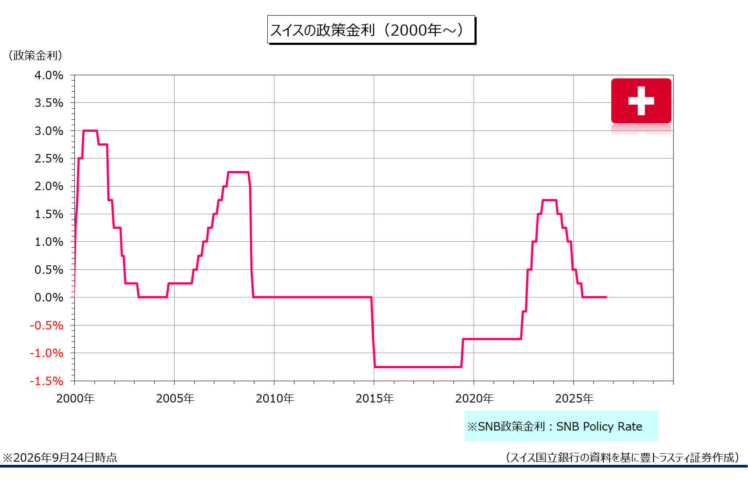
Task: Click the chart title box
Action: [x=372, y=30]
